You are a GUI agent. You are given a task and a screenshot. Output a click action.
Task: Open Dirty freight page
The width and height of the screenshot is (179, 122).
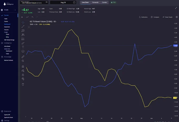[x=7, y=37]
